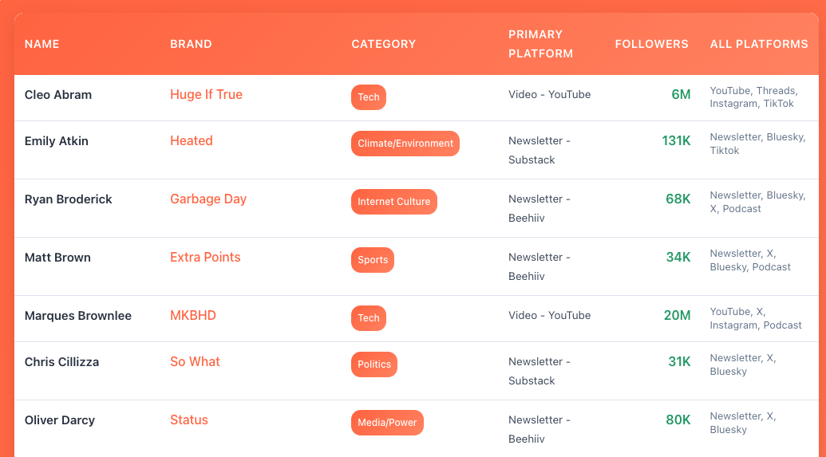Click the MKBHD brand link
The height and width of the screenshot is (457, 826).
[x=192, y=315]
